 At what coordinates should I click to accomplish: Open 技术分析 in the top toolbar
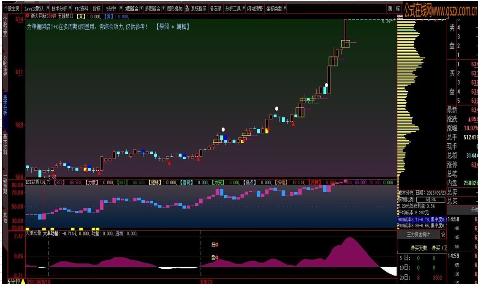click(59, 8)
